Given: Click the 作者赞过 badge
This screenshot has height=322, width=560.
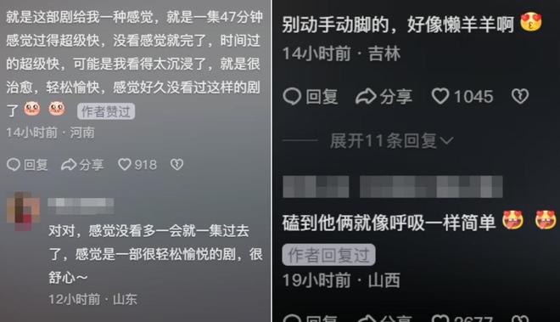Looking at the screenshot, I should pyautogui.click(x=106, y=111).
